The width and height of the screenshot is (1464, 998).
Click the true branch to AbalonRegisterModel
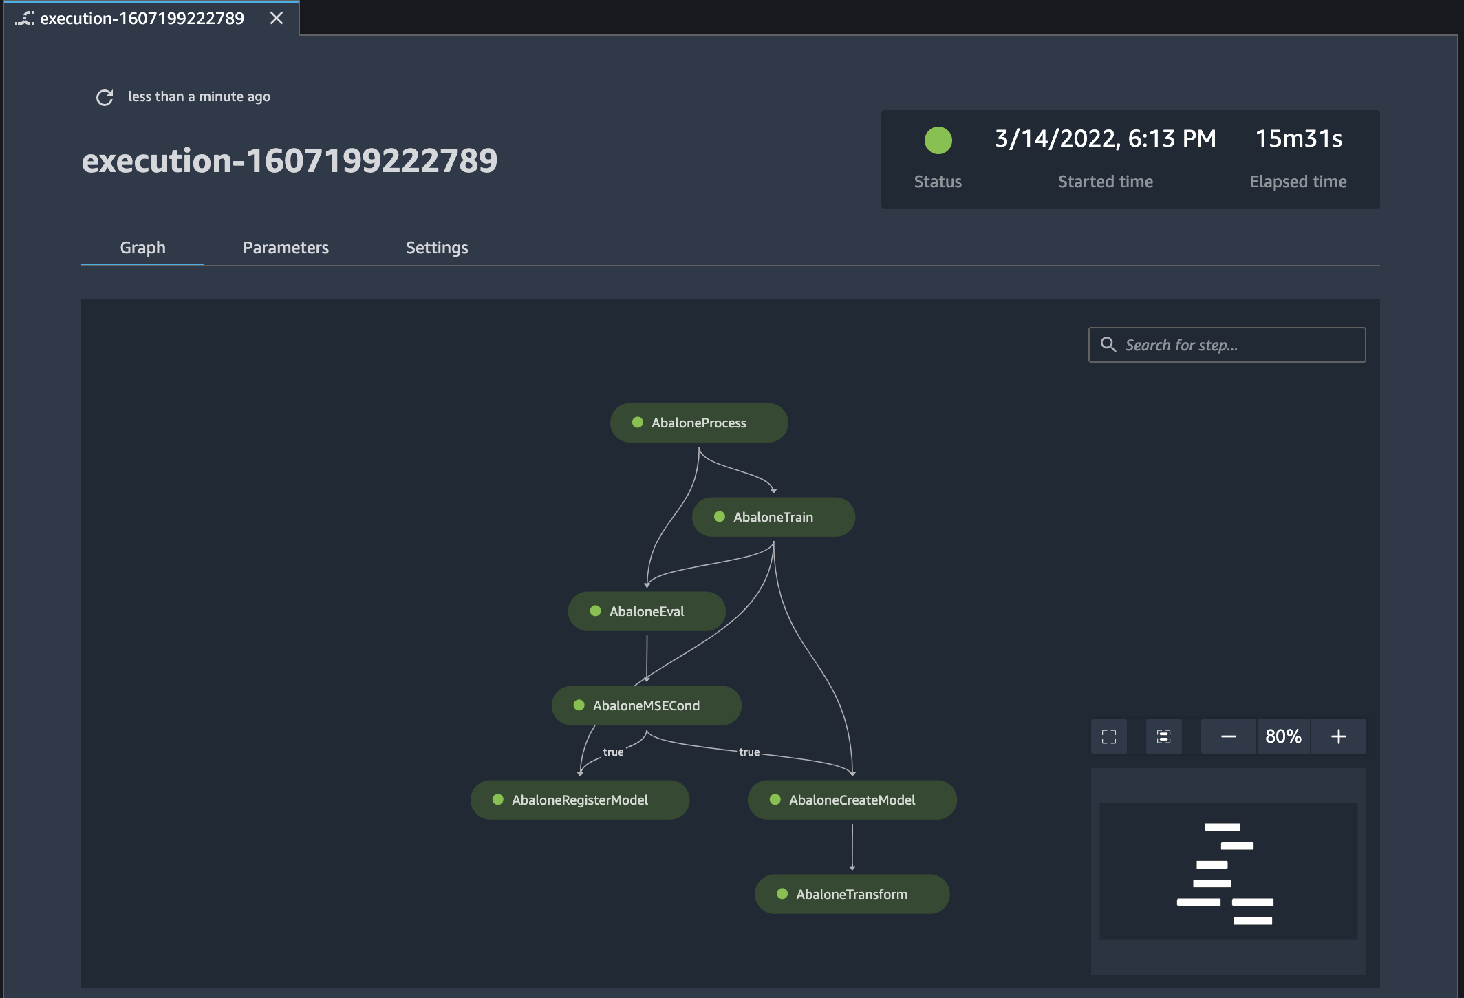click(612, 750)
